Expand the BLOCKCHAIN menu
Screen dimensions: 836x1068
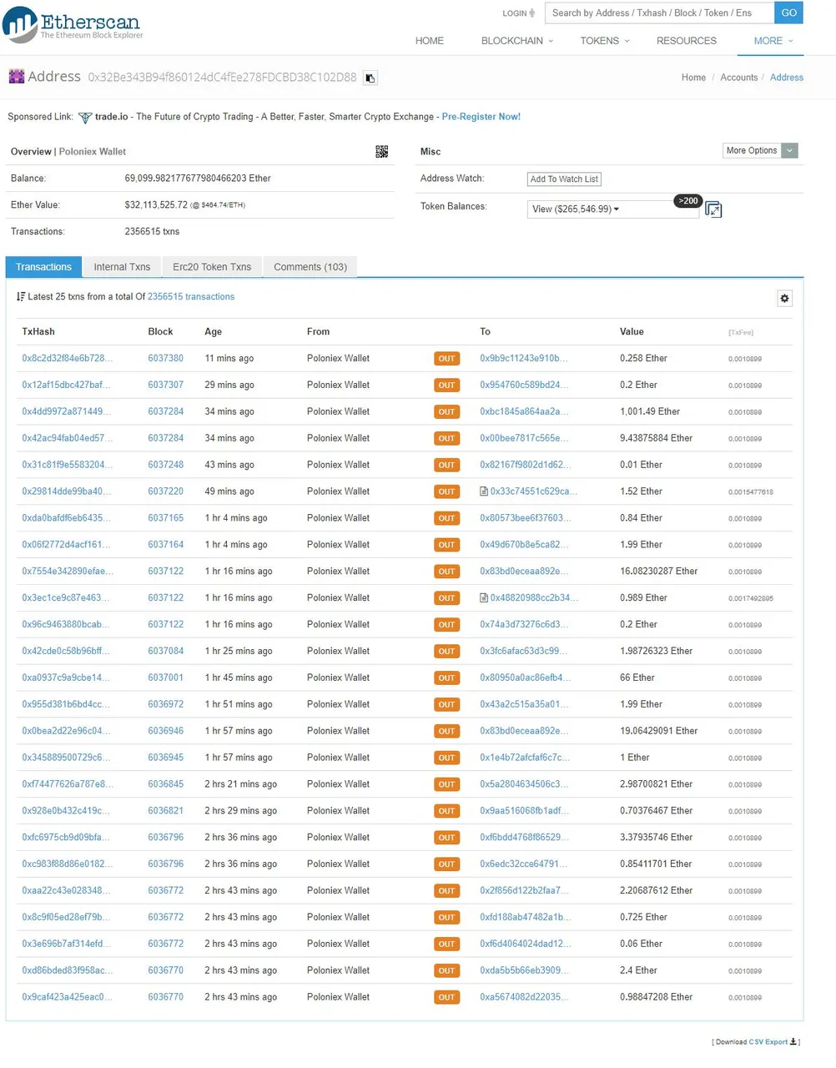coord(516,41)
